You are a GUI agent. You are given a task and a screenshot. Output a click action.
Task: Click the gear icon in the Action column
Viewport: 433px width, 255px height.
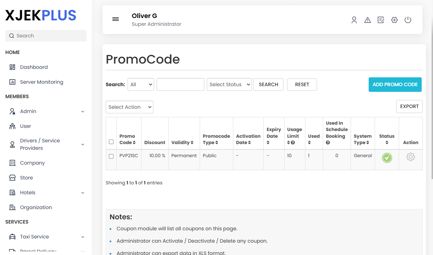410,157
